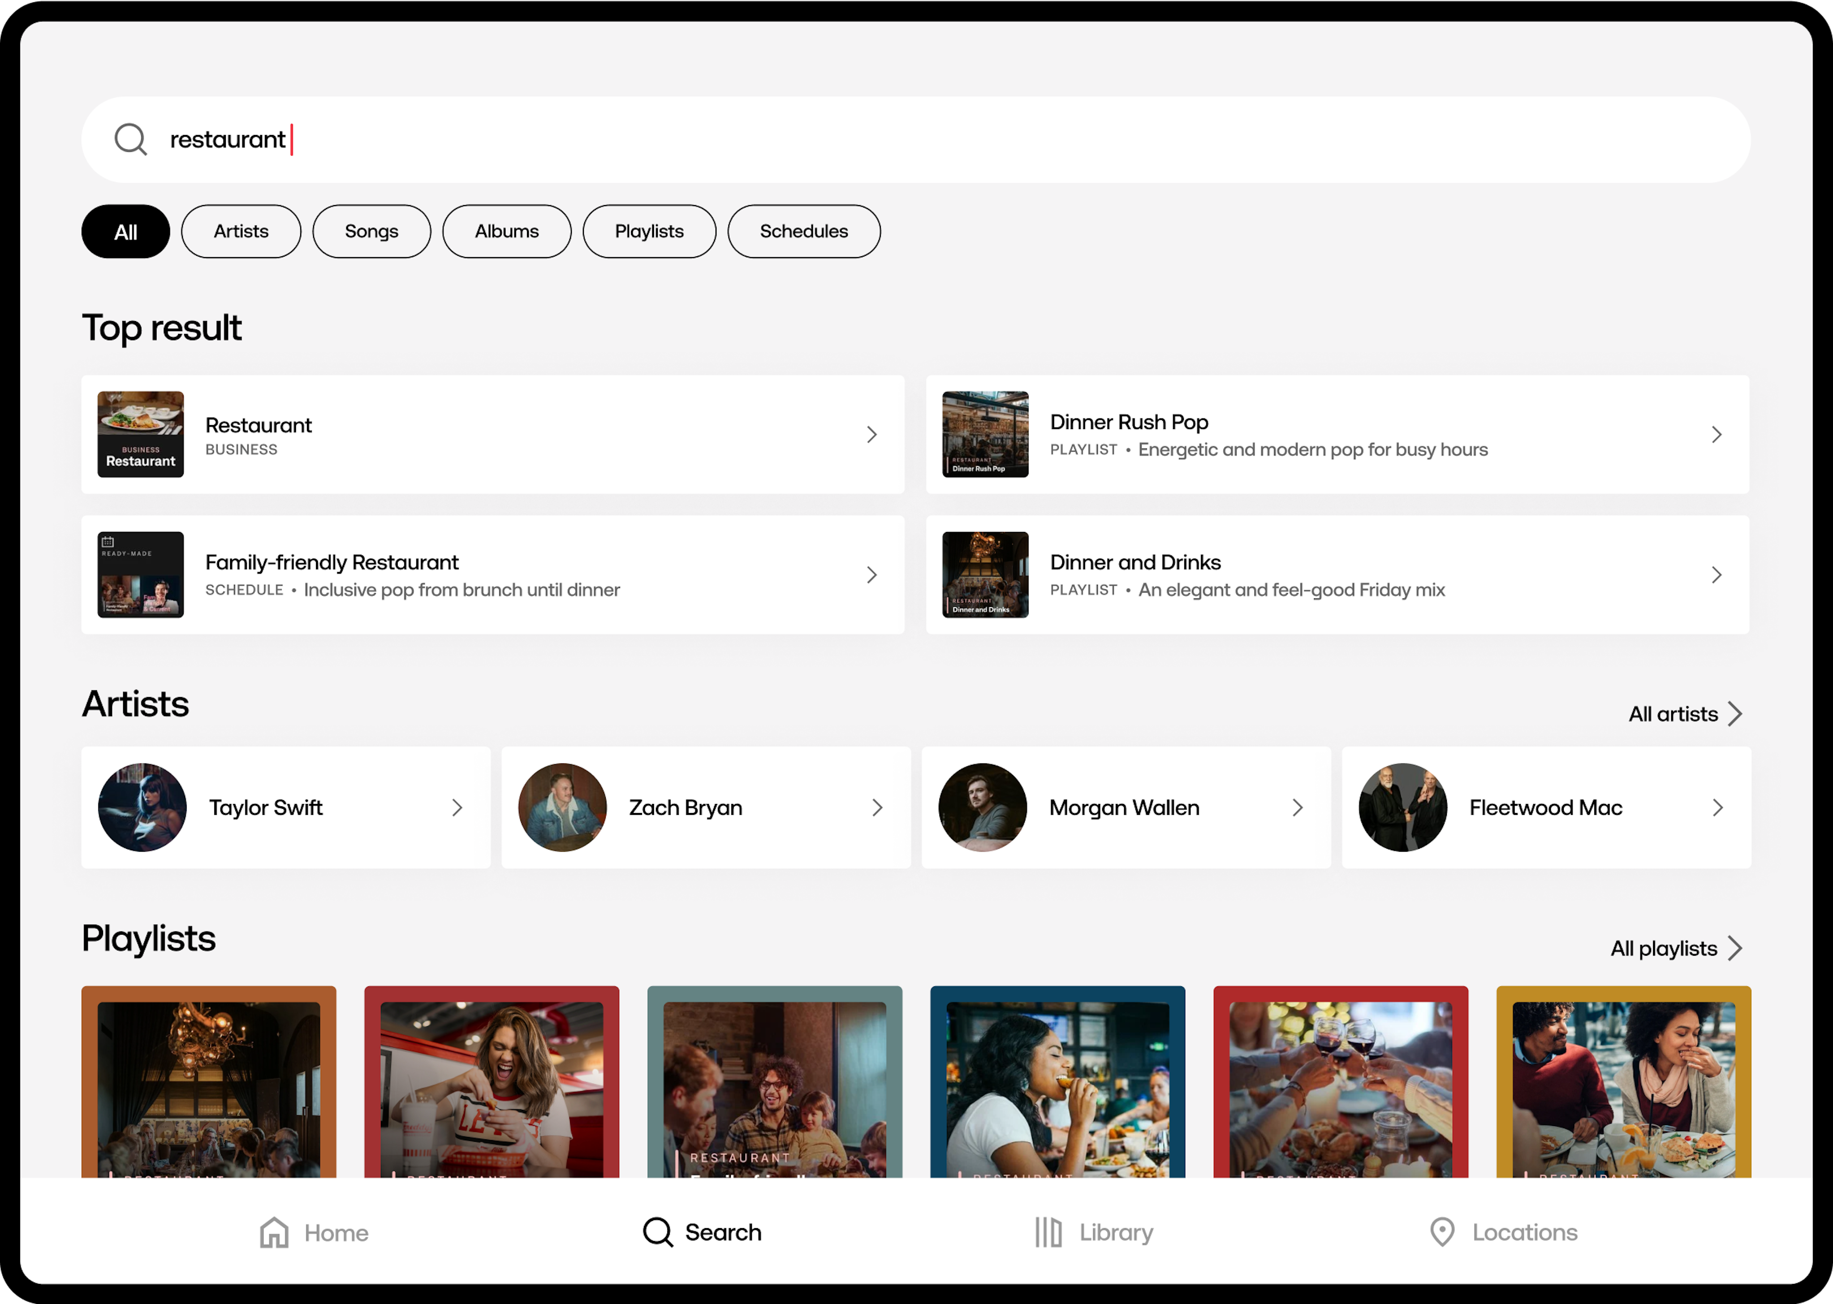Filter results by Songs
Screen dimensions: 1833x1304
click(x=371, y=231)
